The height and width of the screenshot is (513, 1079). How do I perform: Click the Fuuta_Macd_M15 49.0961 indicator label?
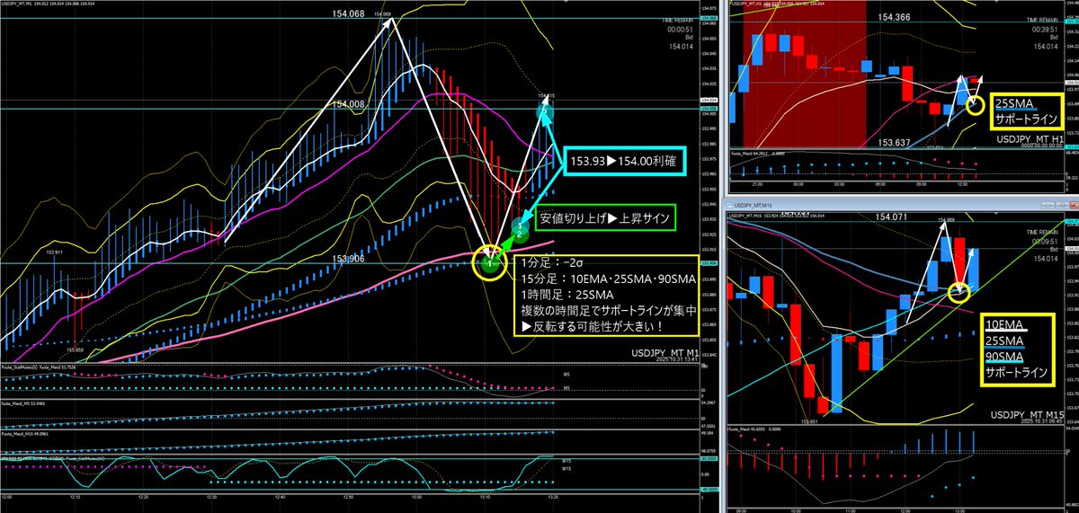tap(25, 433)
